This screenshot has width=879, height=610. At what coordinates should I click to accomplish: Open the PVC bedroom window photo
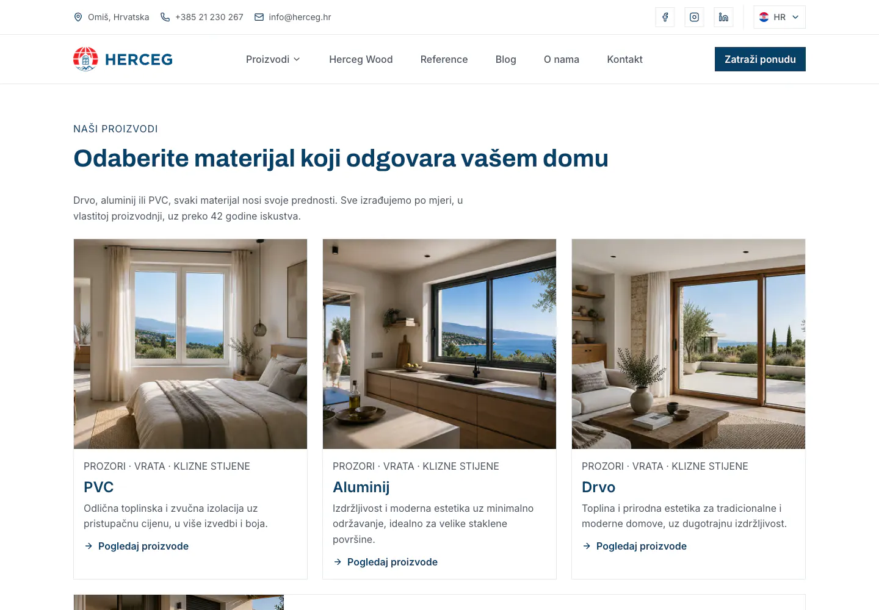(x=190, y=344)
